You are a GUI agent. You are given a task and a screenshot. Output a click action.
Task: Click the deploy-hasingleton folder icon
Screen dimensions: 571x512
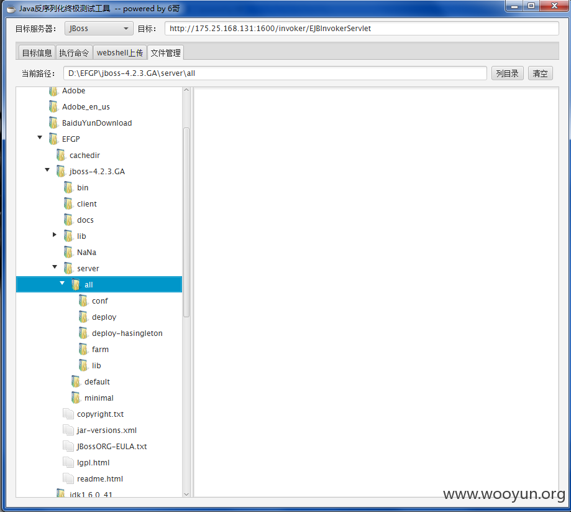coord(83,333)
